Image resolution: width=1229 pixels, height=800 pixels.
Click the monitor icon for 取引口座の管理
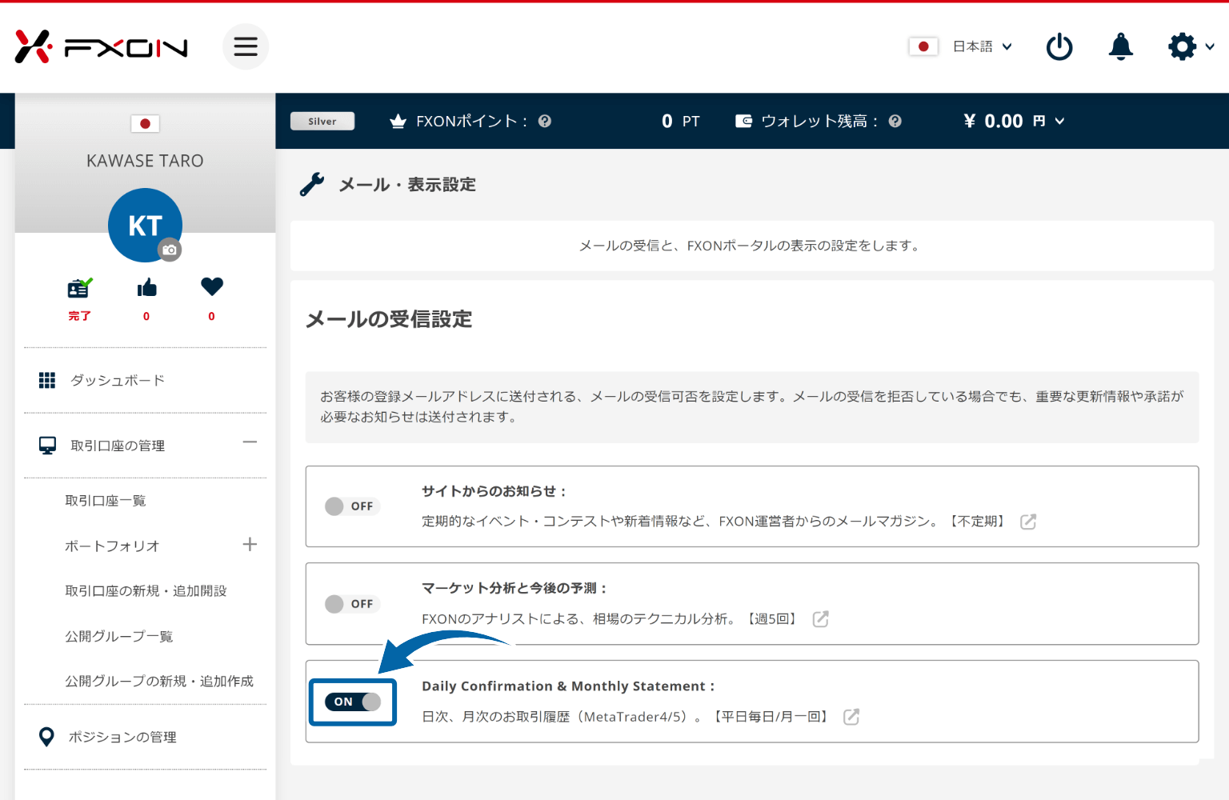point(47,446)
